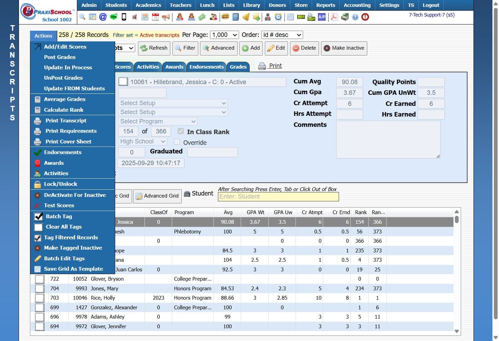
Task: Click the grid's vertical scrollbar thumb
Action: (457, 220)
